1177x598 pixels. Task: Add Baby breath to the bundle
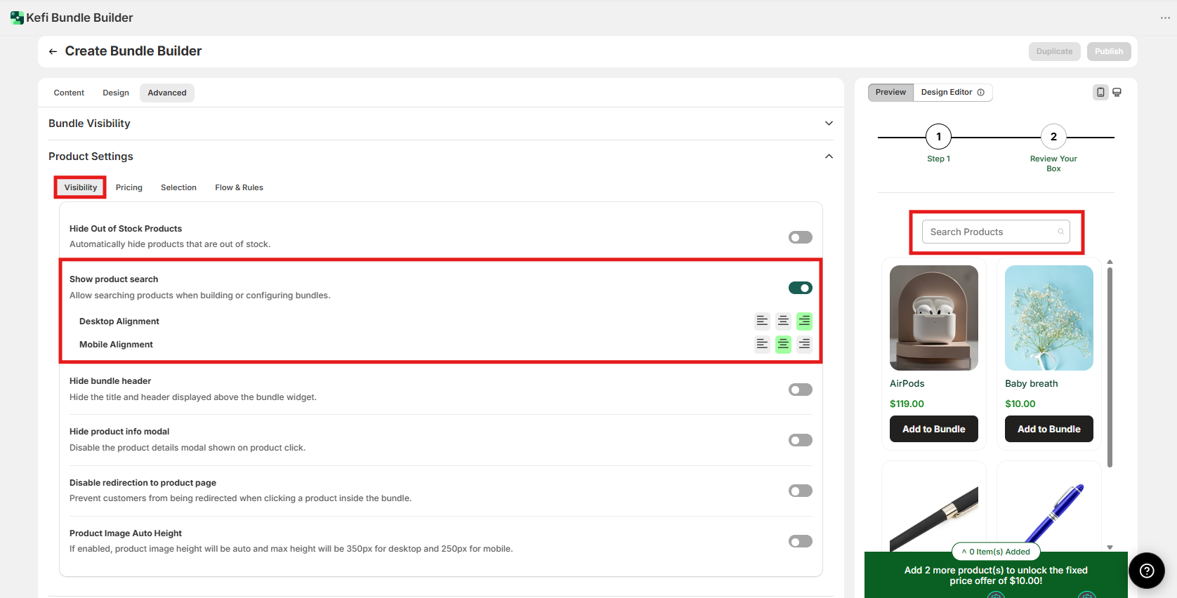[1049, 429]
